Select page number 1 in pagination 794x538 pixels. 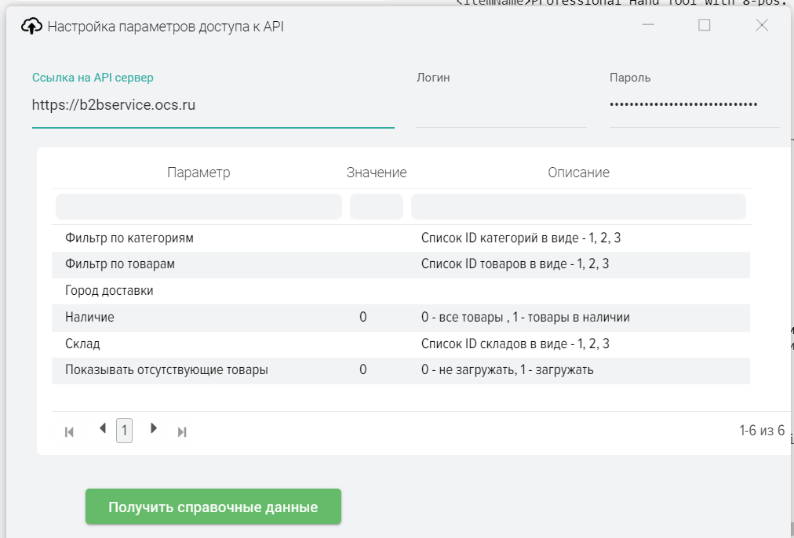pyautogui.click(x=124, y=431)
